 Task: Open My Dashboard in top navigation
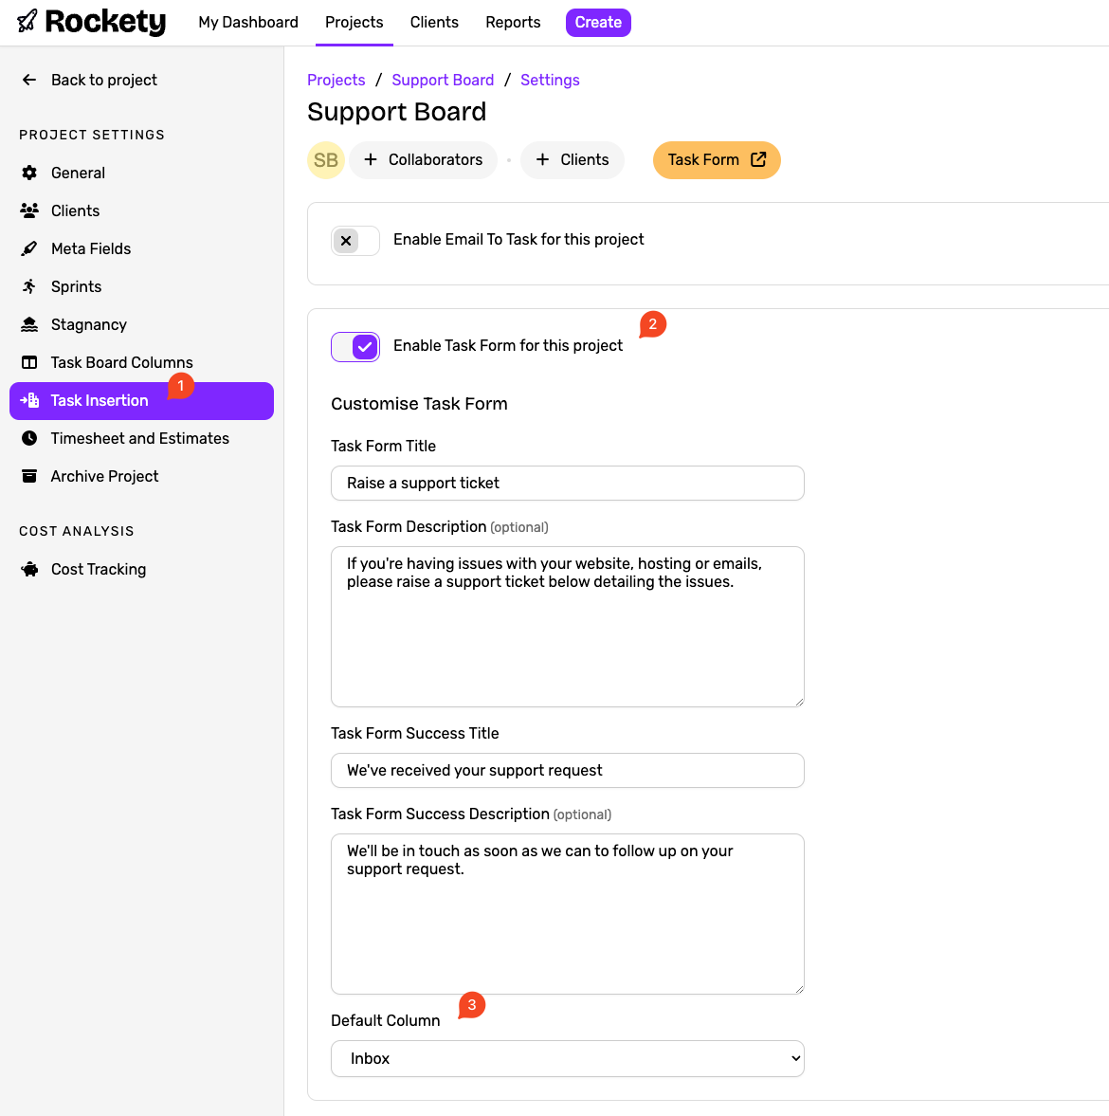(248, 22)
